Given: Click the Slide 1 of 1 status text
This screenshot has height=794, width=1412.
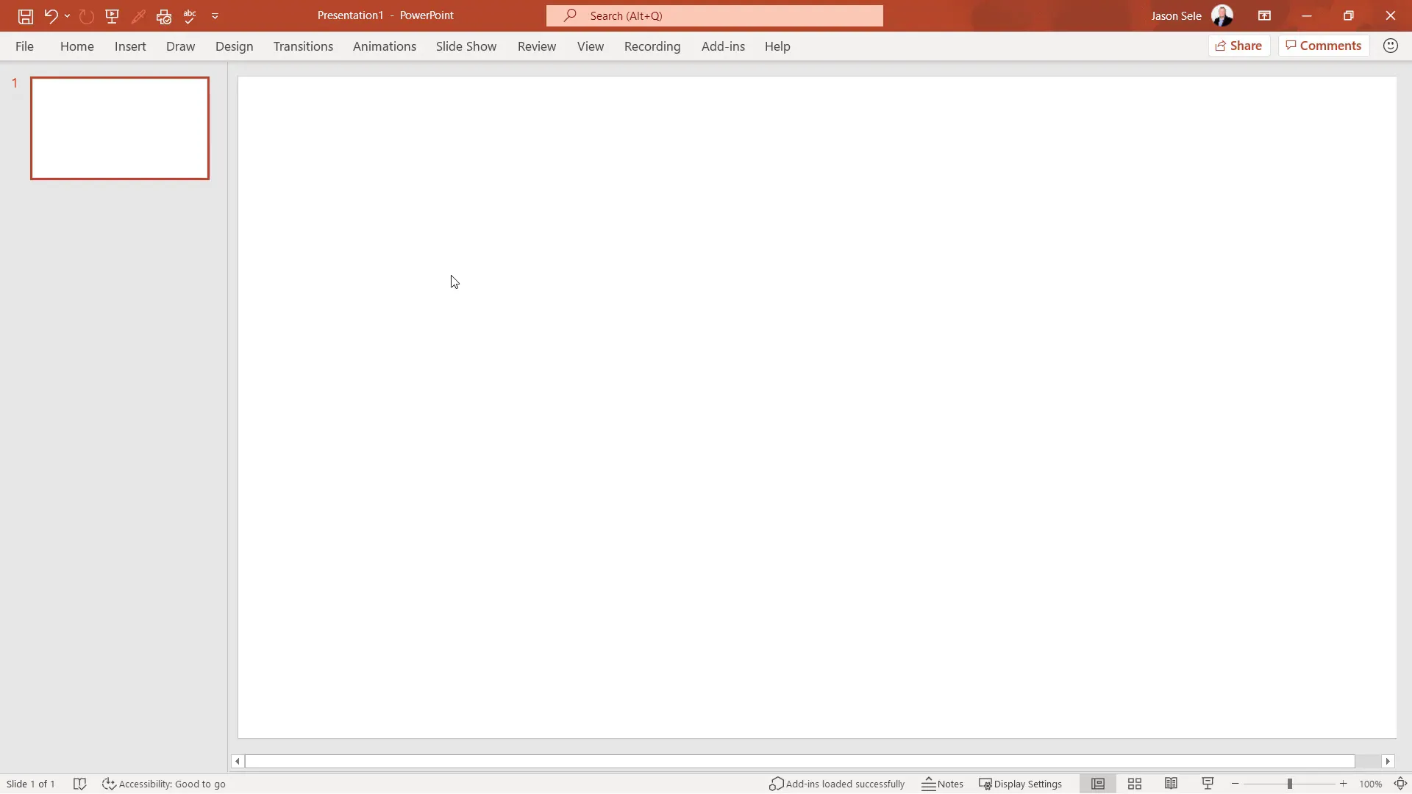Looking at the screenshot, I should pos(31,784).
